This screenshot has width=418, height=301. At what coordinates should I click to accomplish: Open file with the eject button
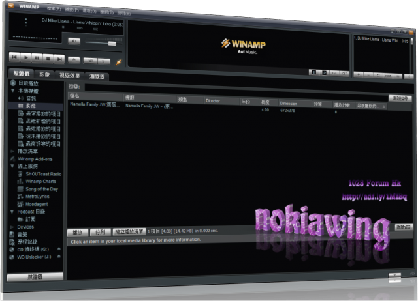(x=74, y=60)
